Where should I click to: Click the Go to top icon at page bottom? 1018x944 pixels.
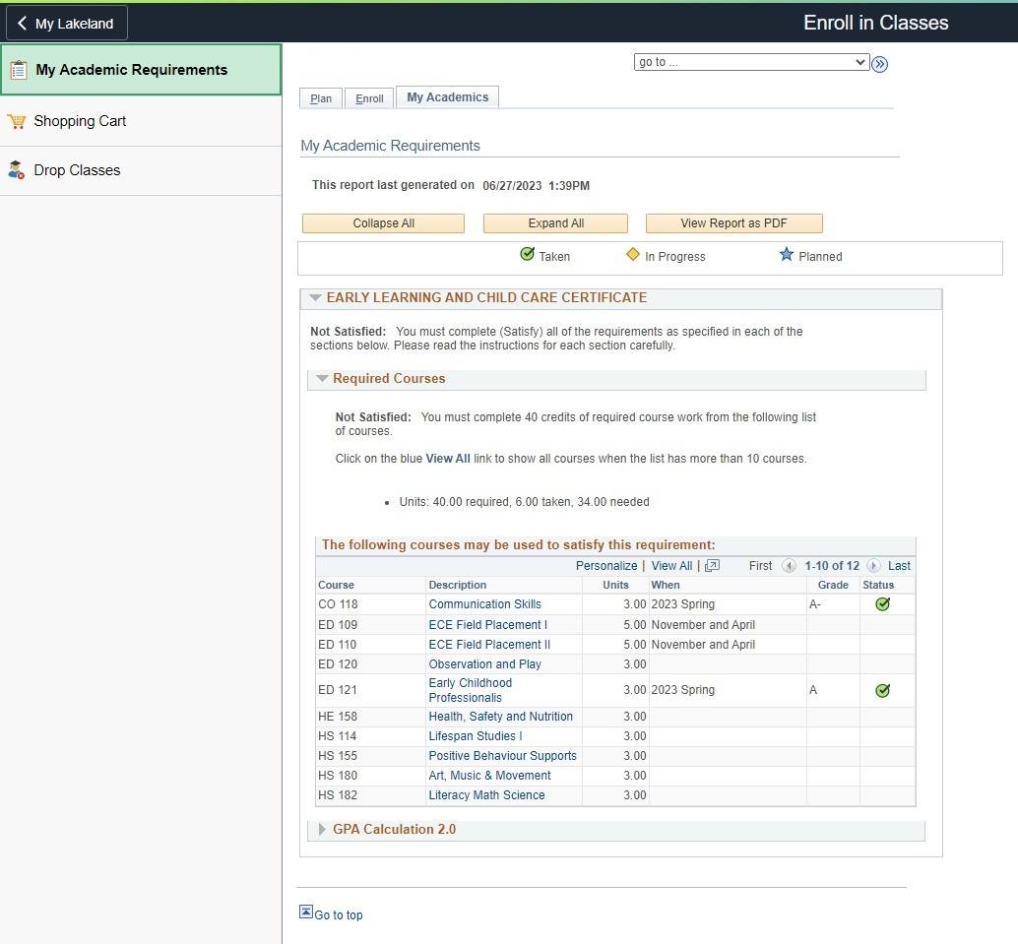tap(308, 913)
